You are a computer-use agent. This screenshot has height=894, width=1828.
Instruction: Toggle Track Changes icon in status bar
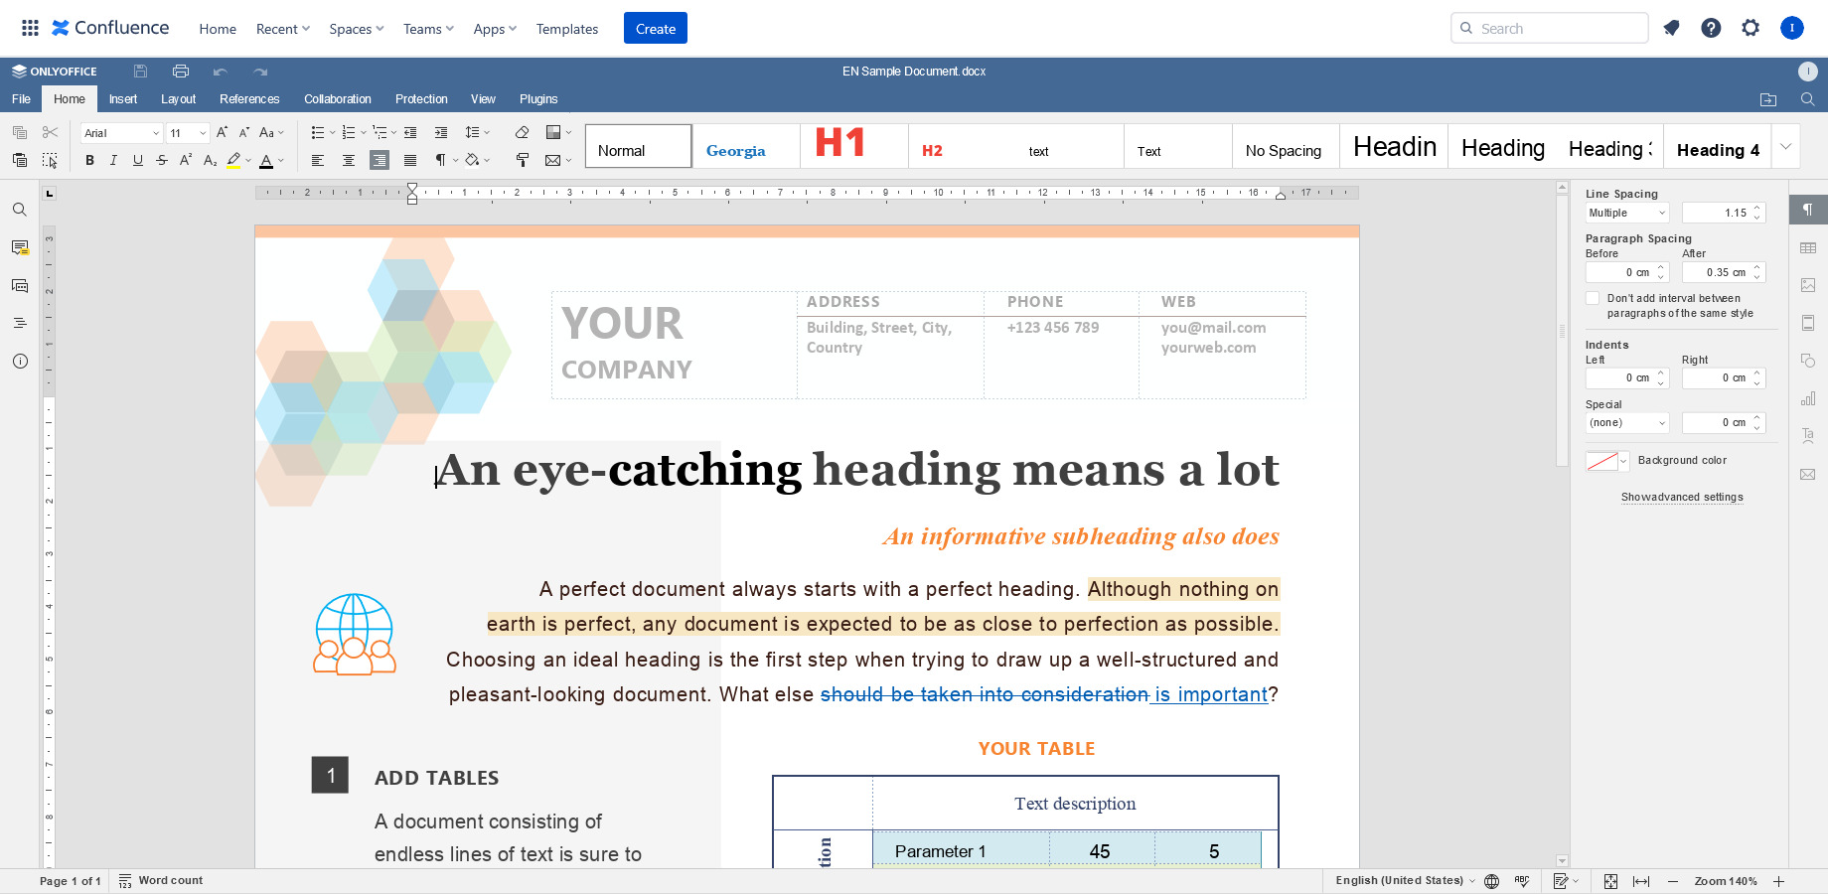[1561, 881]
